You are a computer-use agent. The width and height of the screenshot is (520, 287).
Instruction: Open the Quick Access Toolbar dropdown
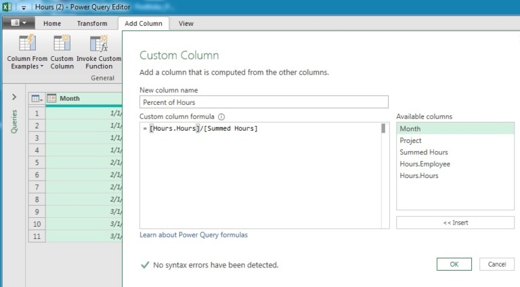(x=23, y=7)
